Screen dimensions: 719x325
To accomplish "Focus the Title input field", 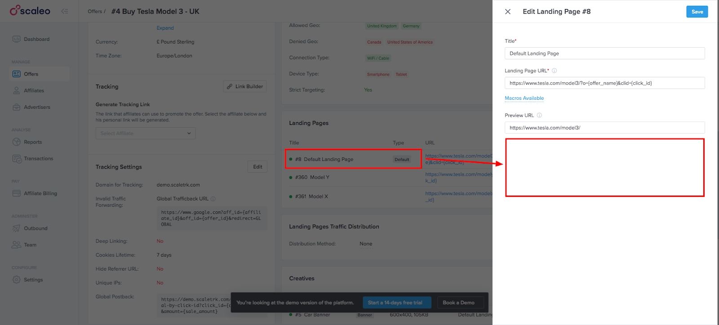I will click(604, 53).
